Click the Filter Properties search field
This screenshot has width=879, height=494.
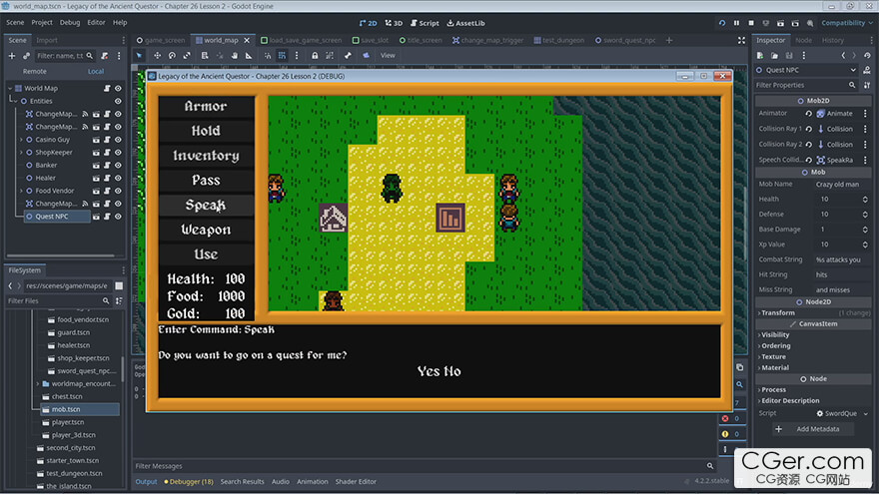806,85
